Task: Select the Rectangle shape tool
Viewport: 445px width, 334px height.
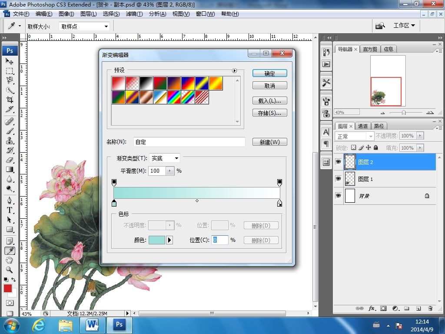Action: point(10,230)
